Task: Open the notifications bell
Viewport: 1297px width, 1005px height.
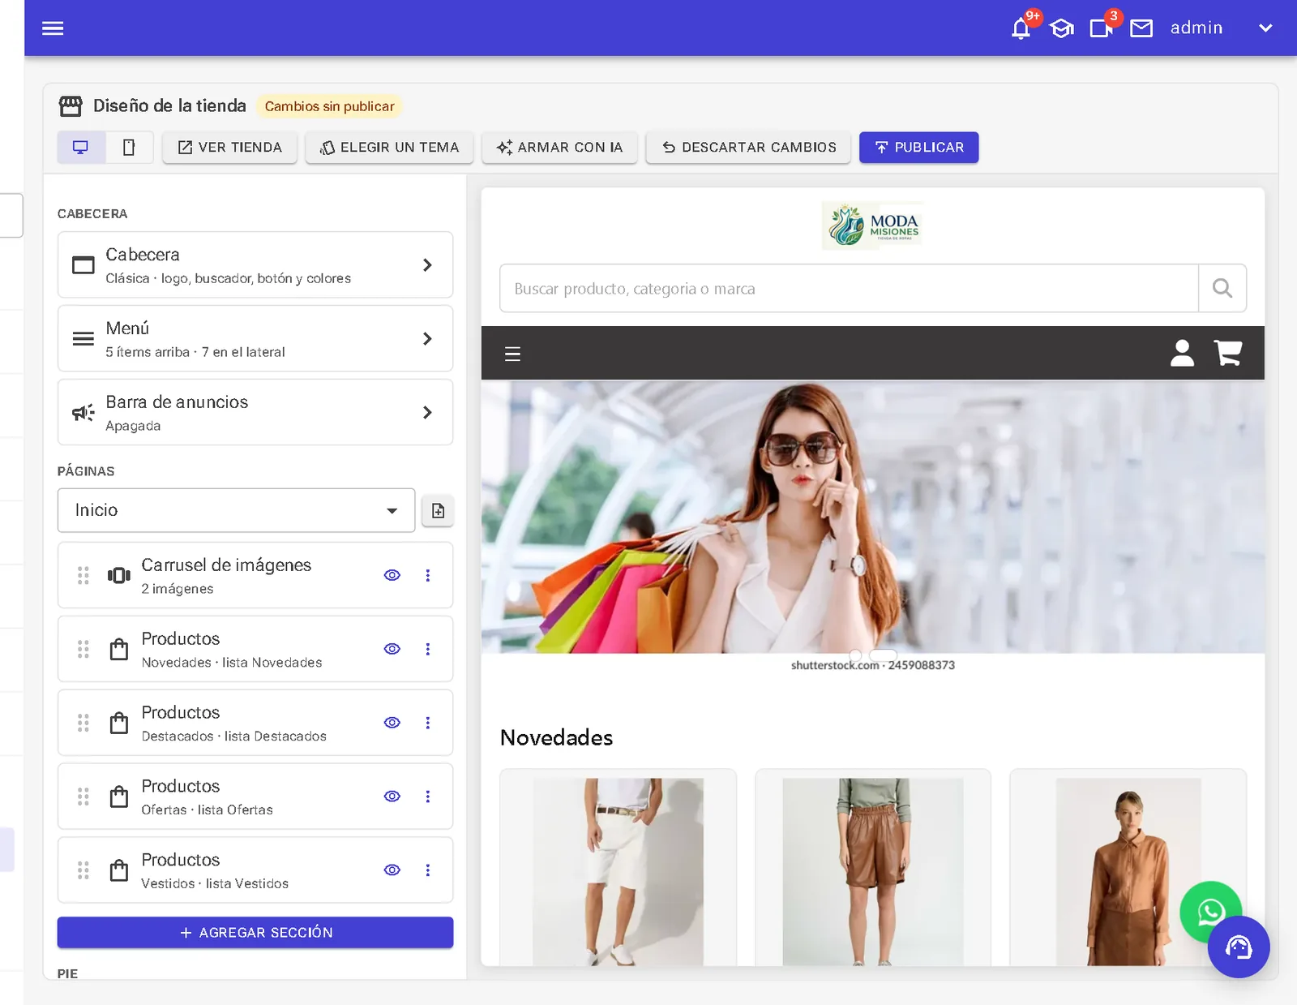Action: pos(1021,28)
